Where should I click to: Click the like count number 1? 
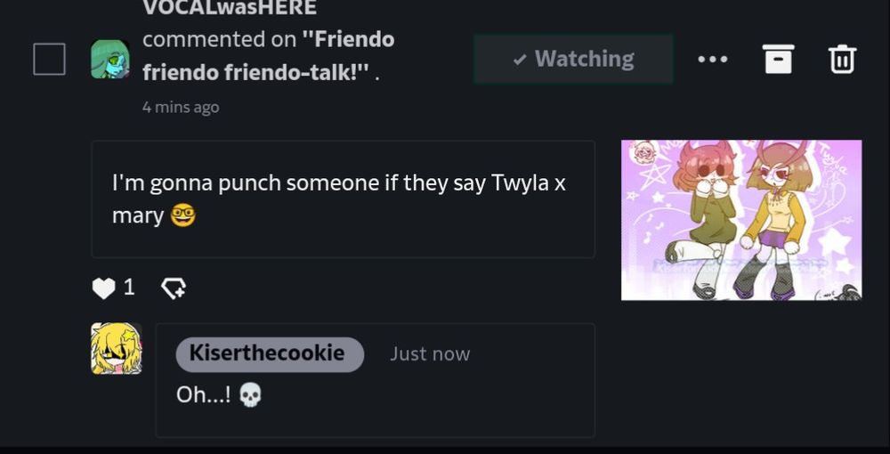129,288
